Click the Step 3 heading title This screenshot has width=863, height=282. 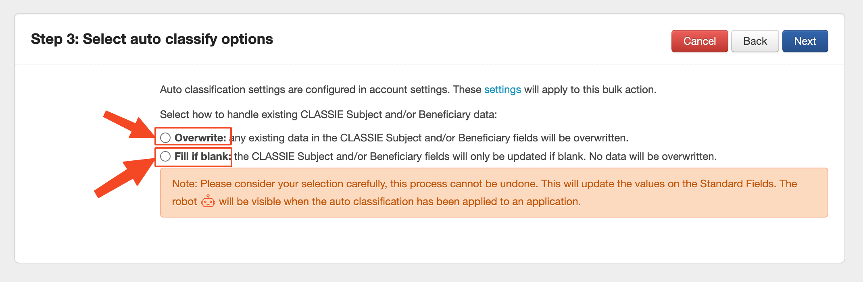[152, 39]
